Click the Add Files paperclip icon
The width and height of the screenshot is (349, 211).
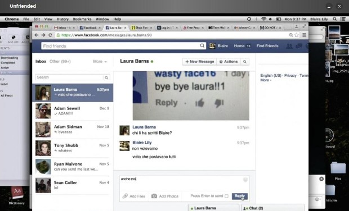pyautogui.click(x=125, y=196)
